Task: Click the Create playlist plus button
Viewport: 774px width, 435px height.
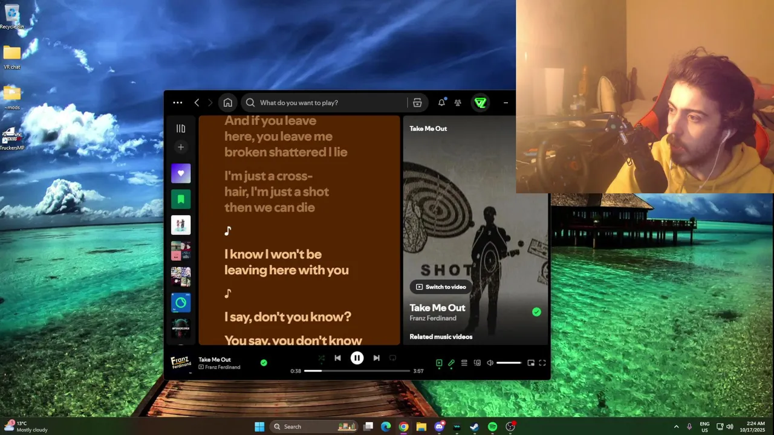Action: [x=181, y=147]
